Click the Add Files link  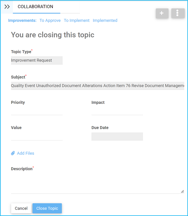[x=25, y=153]
